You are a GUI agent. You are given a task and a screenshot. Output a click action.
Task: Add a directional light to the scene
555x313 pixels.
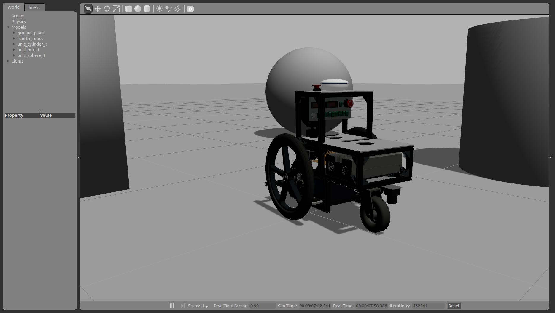177,9
